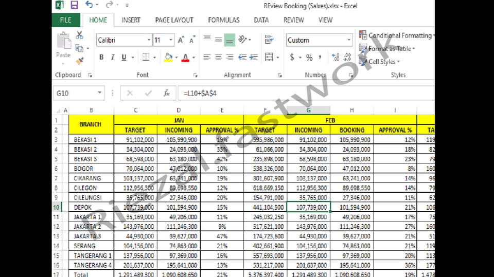Click Increase Font Size icon

[181, 40]
